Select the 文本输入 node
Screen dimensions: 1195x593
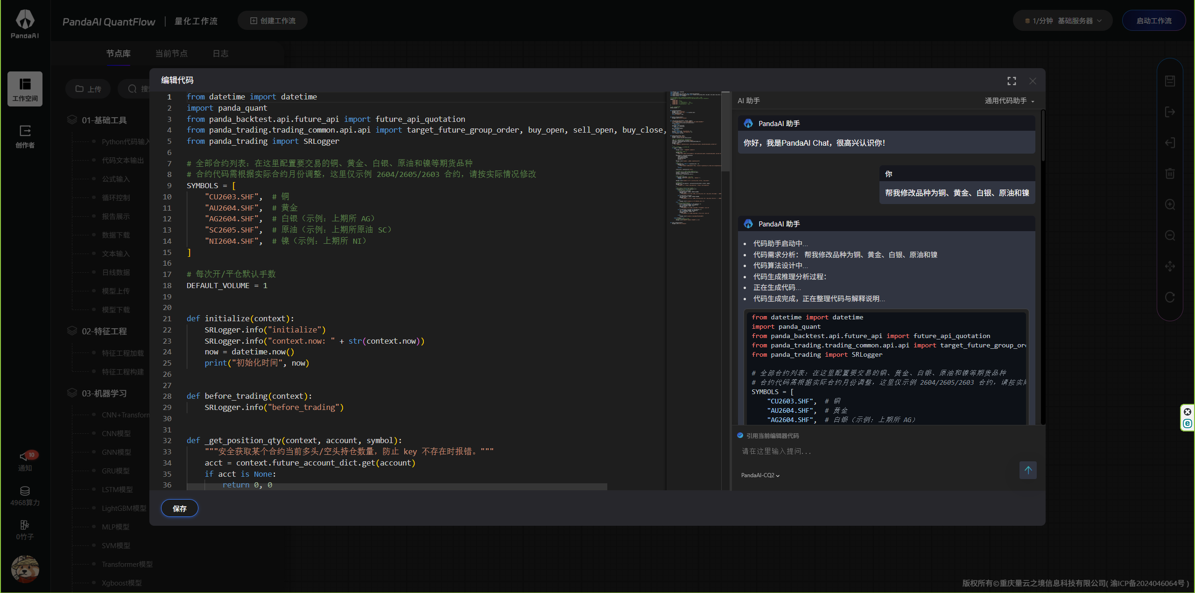tap(116, 254)
